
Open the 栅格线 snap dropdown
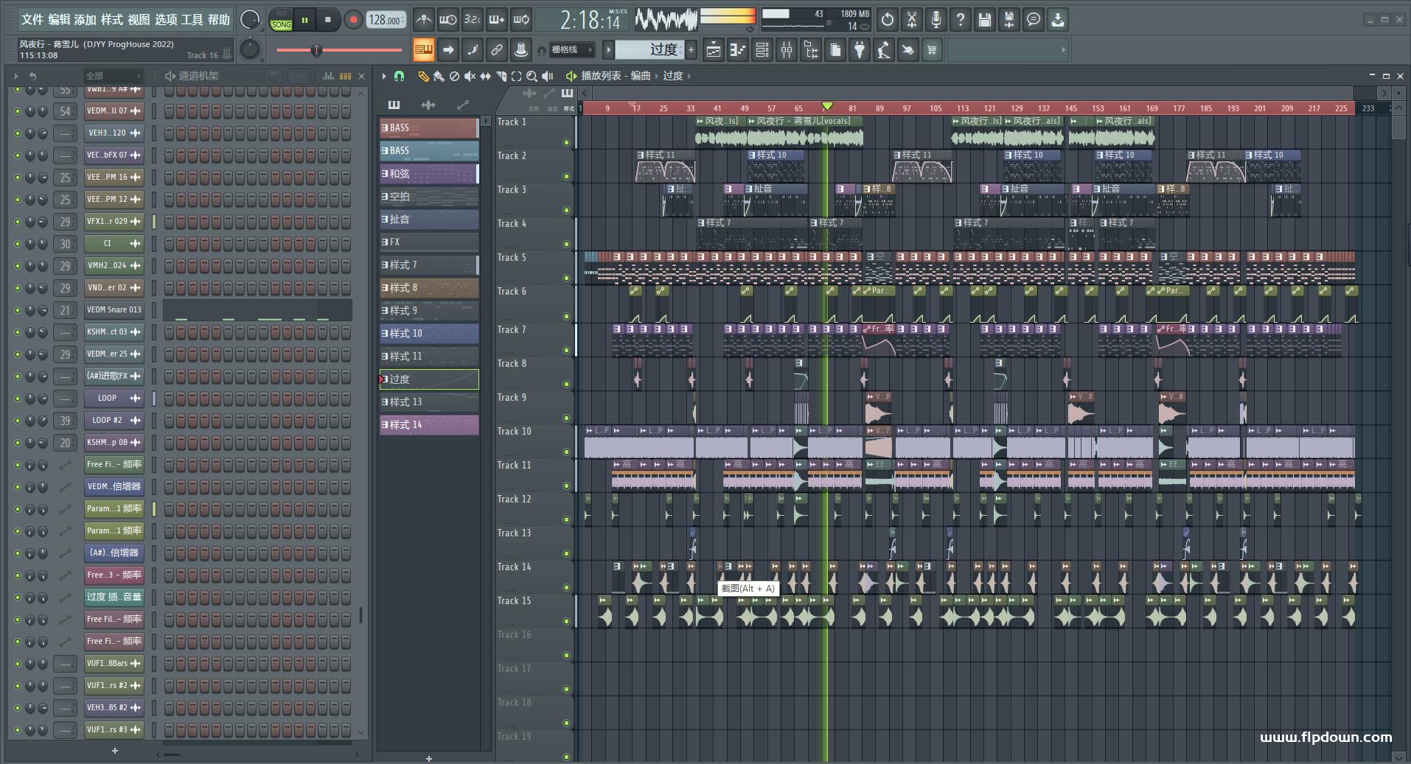pos(571,50)
